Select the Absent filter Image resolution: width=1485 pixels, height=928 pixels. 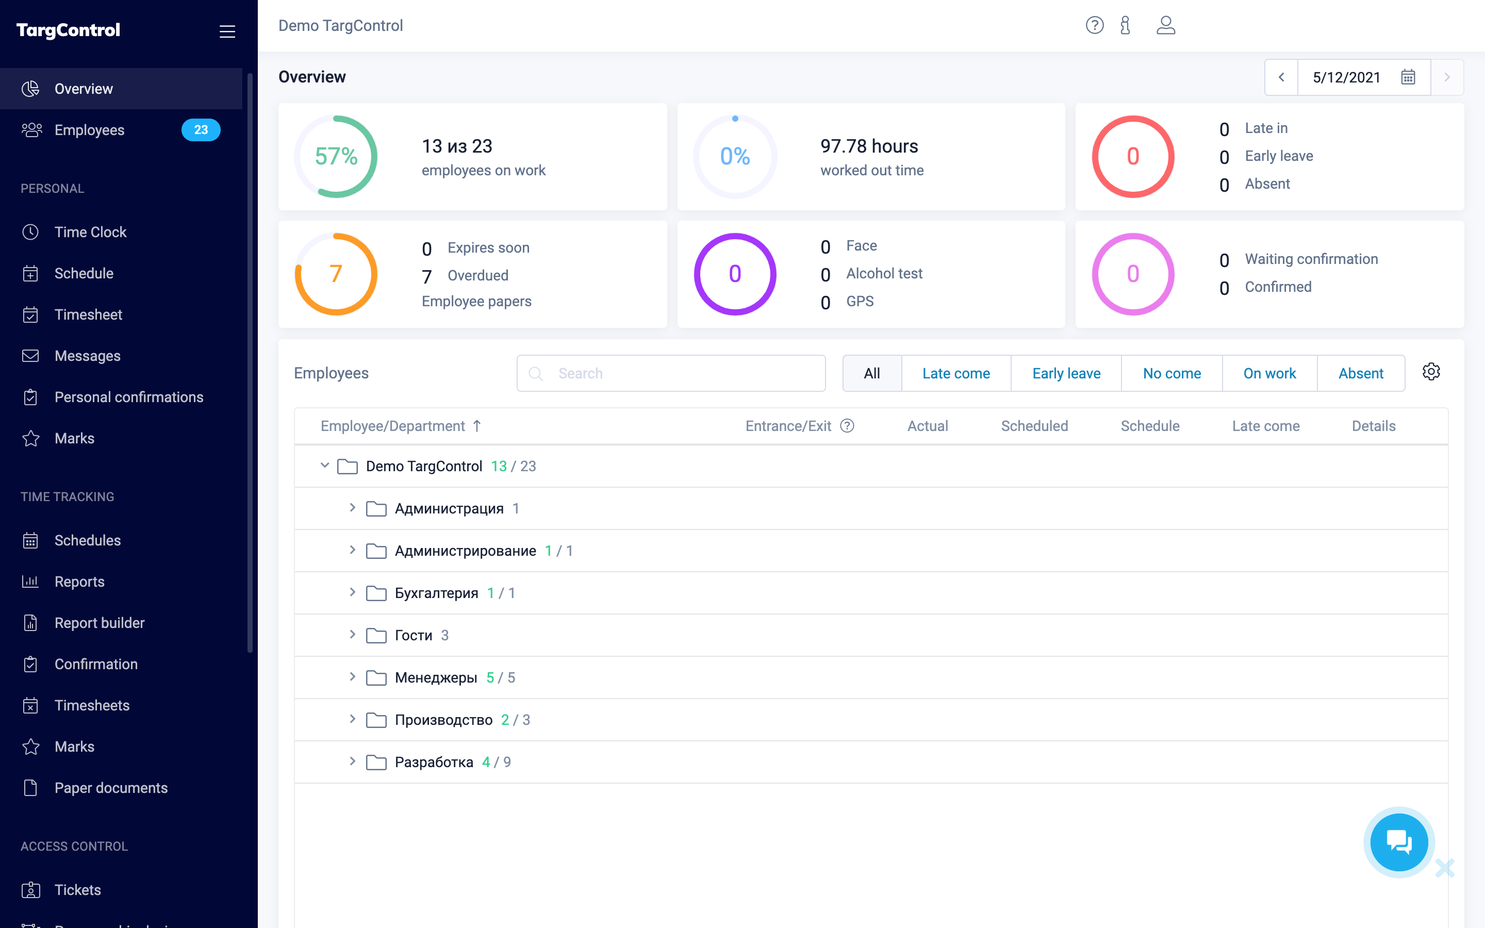pyautogui.click(x=1360, y=373)
